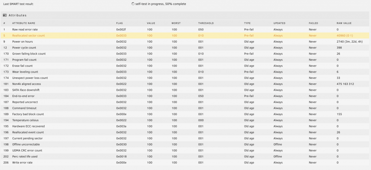371x170 pixels.
Task: Select the Command timeout attribute
Action: pos(24,108)
